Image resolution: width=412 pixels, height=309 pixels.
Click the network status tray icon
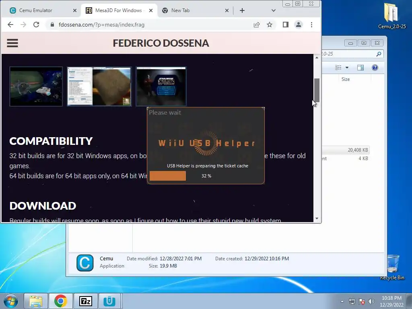pyautogui.click(x=352, y=301)
